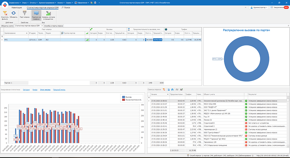Open the Администратор user dropdown
Screen dimensions: 290x158
pos(259,8)
